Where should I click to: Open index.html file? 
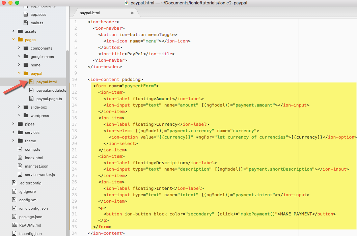tap(34, 158)
